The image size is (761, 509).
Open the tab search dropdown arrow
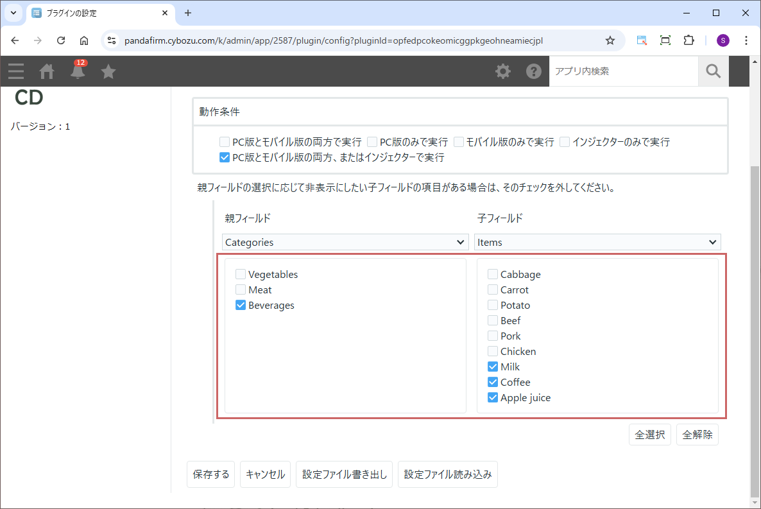click(13, 13)
